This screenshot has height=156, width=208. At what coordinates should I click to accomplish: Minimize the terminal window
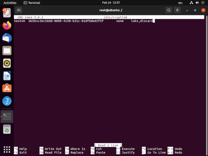[187, 10]
